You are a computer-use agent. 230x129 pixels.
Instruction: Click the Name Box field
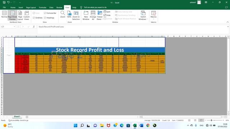click(x=7, y=27)
